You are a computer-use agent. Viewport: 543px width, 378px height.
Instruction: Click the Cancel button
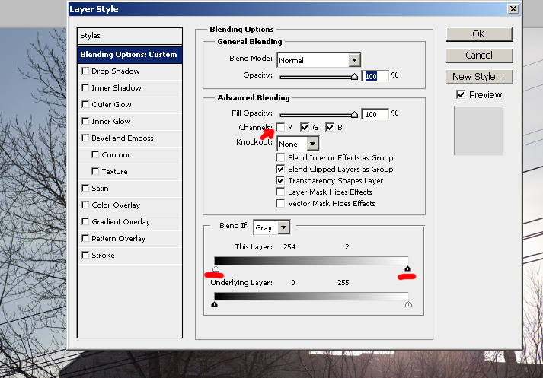(479, 56)
